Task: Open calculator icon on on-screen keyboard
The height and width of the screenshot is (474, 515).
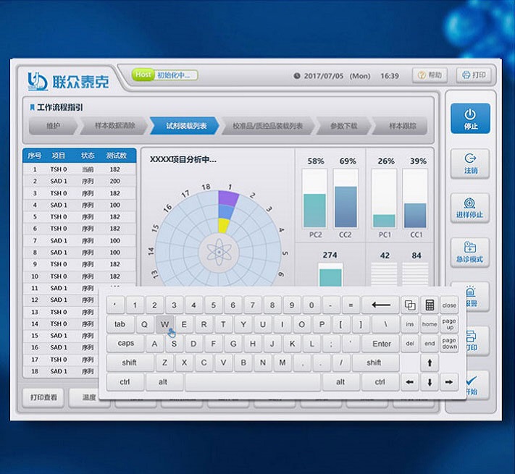Action: (x=430, y=305)
